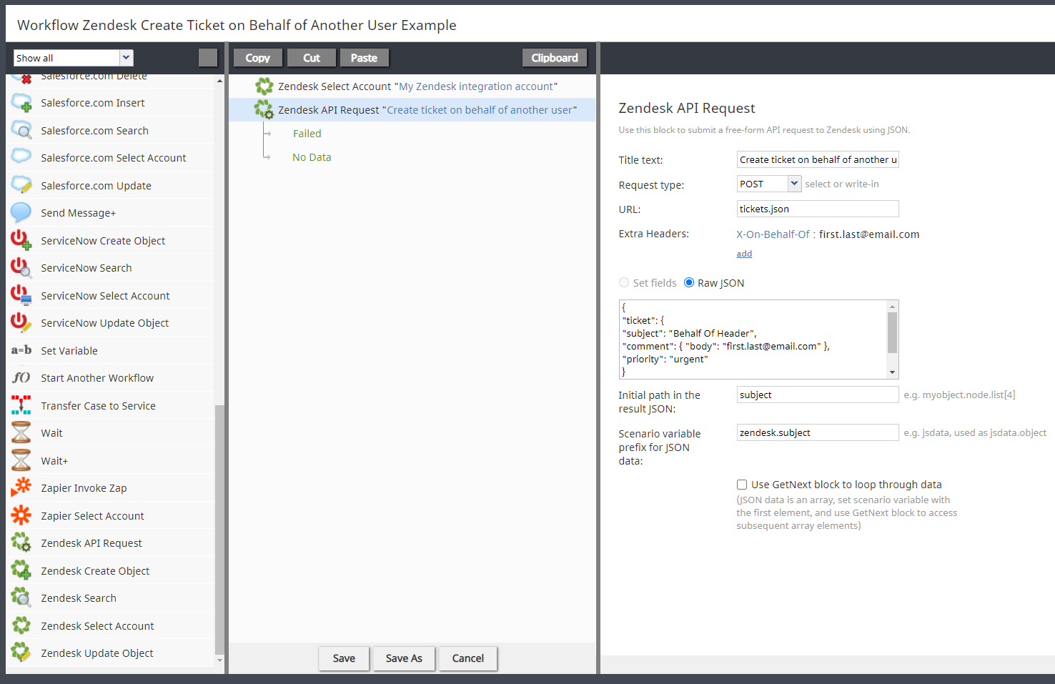The image size is (1055, 684).
Task: Select the Zendesk Search icon
Action: tap(21, 598)
